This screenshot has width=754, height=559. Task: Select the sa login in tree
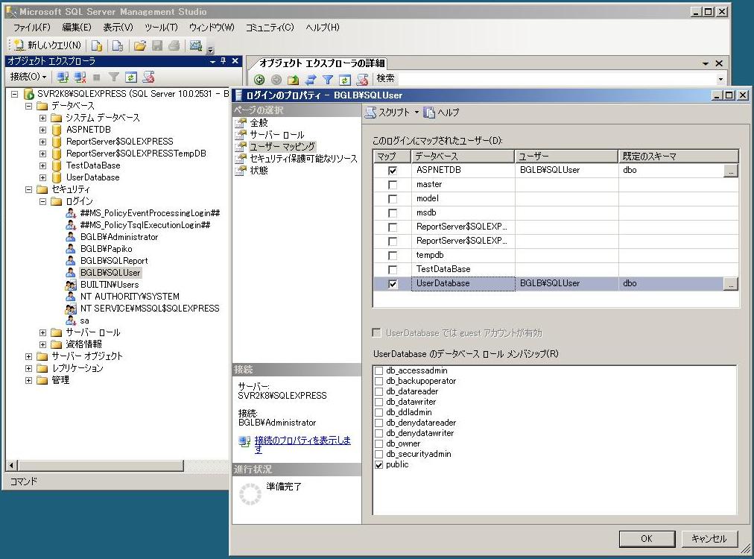pyautogui.click(x=85, y=321)
